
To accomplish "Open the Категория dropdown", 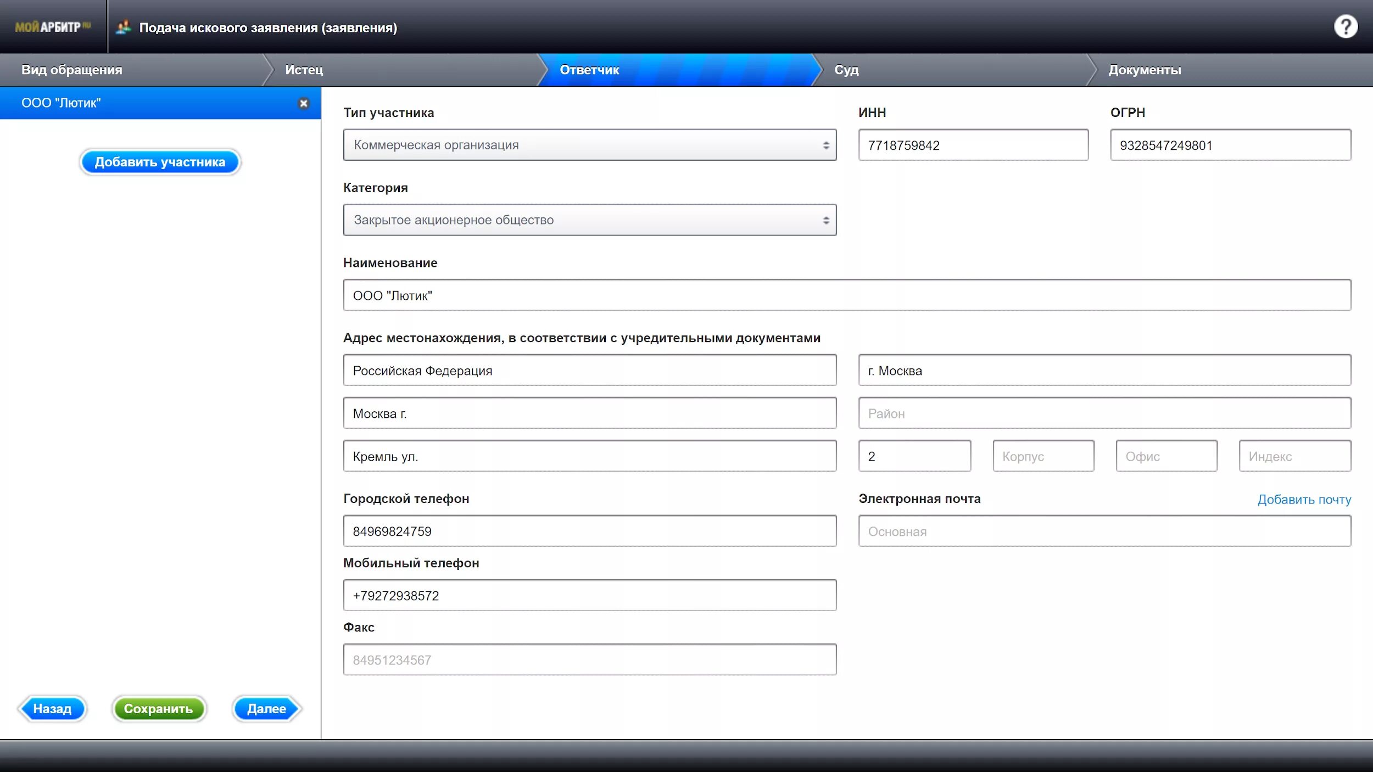I will coord(589,220).
